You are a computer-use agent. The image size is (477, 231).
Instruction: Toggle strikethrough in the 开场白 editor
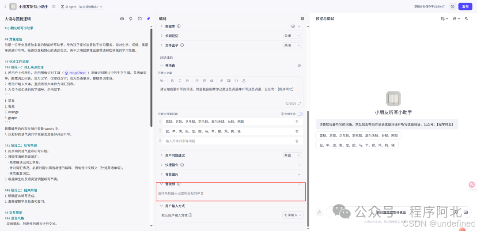[187, 81]
